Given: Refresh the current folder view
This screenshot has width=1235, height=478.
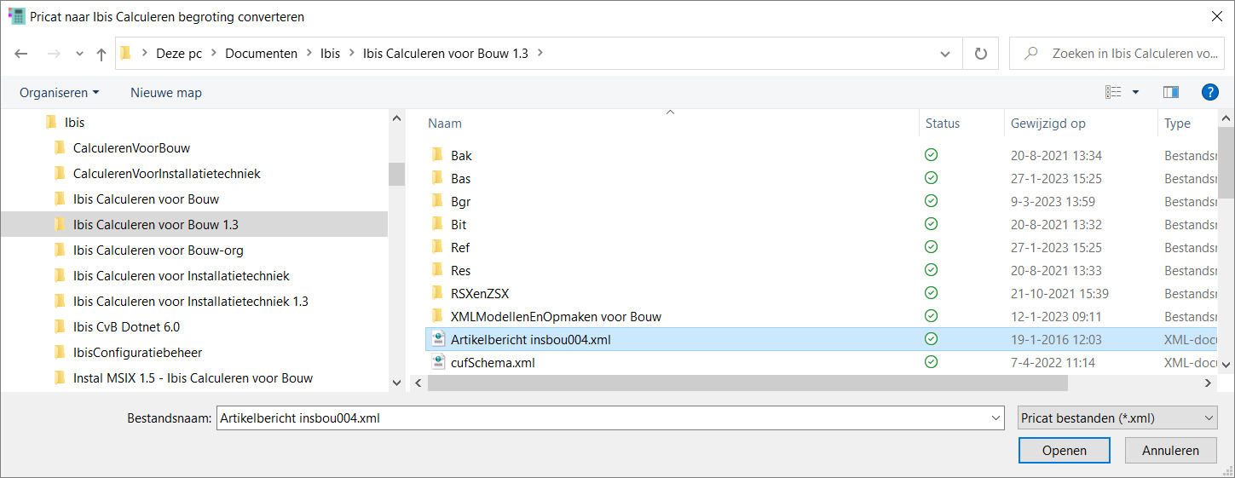Looking at the screenshot, I should point(980,53).
